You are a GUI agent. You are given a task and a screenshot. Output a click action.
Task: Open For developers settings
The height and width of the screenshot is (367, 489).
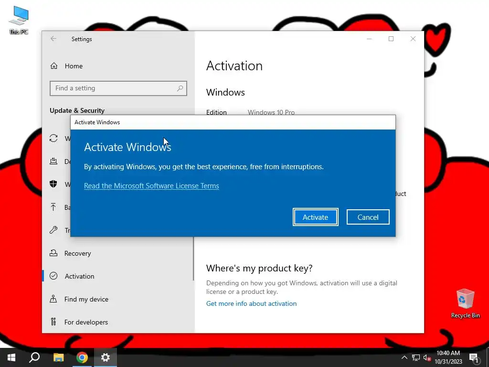pos(86,322)
